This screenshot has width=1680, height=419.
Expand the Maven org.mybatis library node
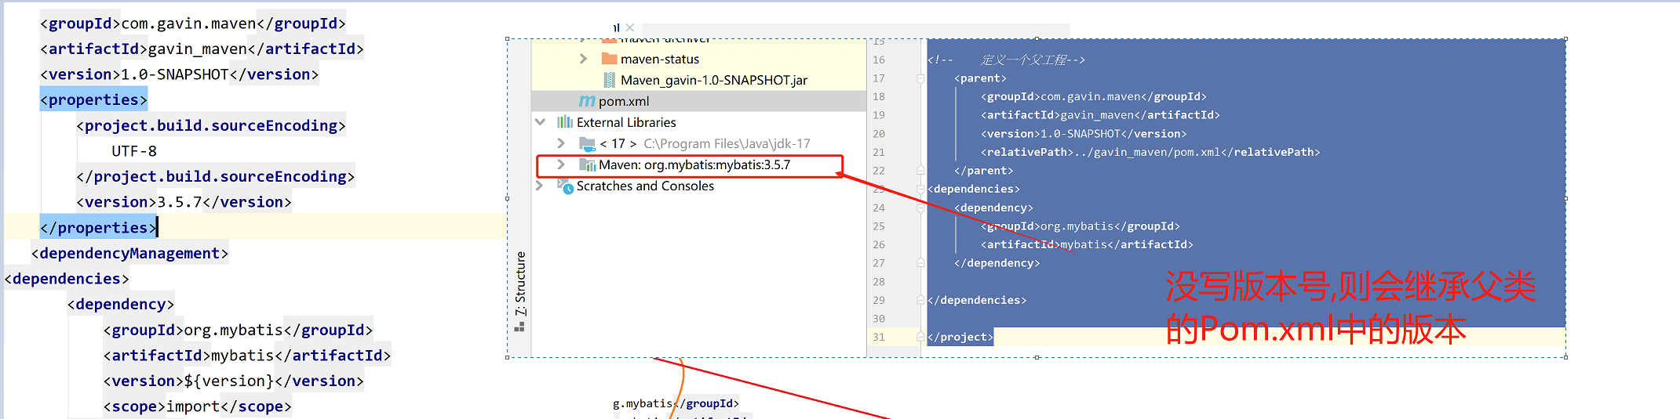(x=561, y=164)
